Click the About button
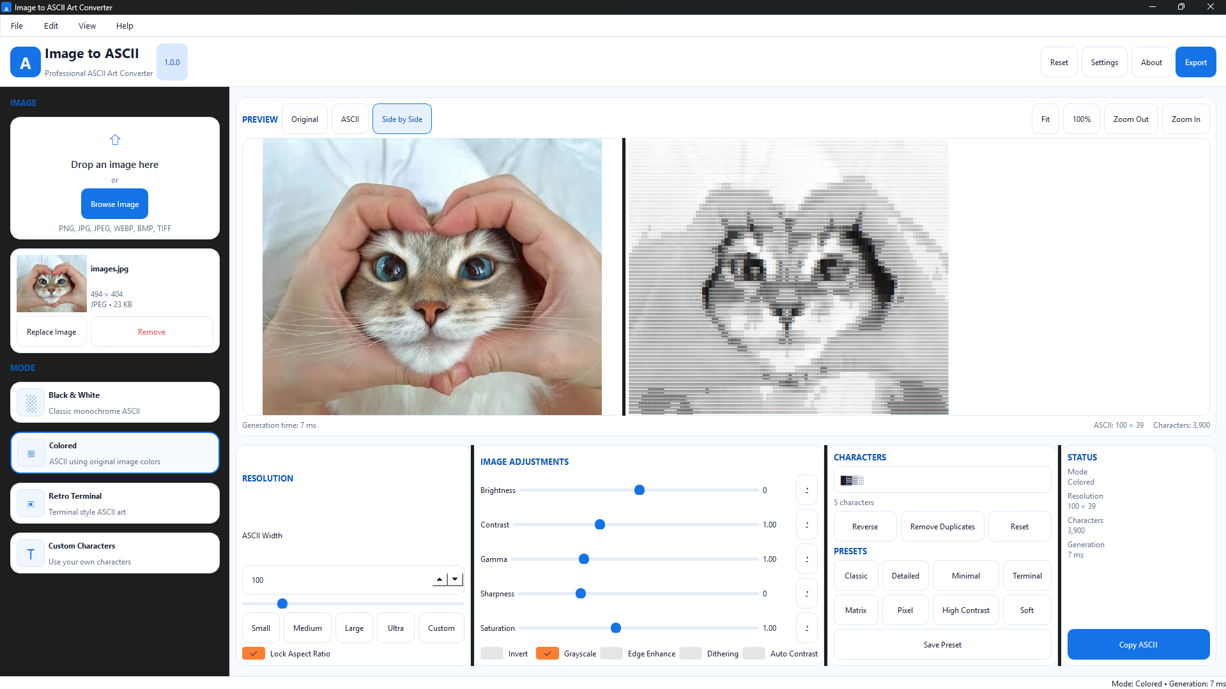1226x689 pixels. 1151,63
